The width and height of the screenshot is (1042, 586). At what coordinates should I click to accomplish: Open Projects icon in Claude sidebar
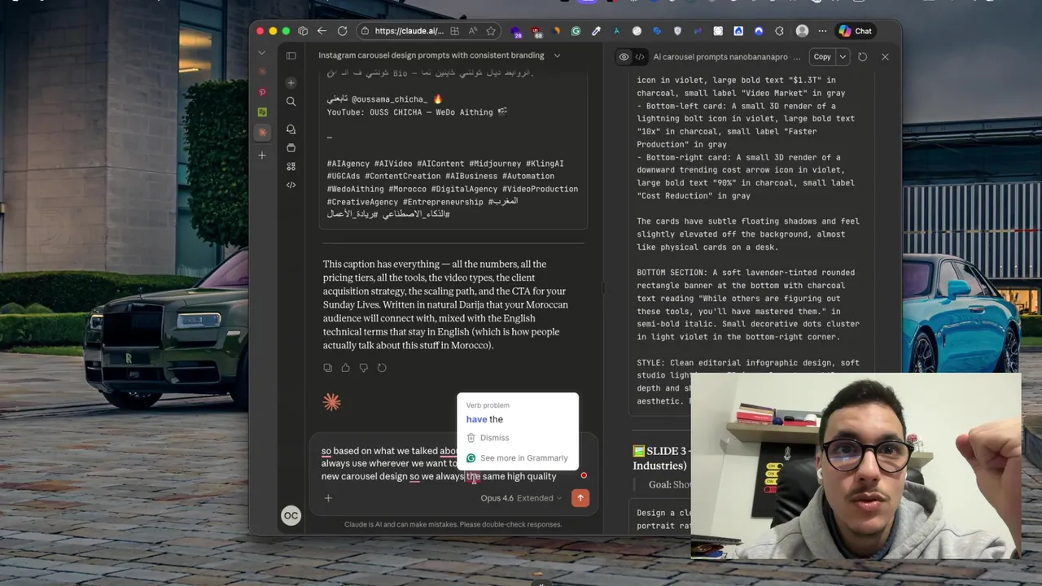pyautogui.click(x=291, y=148)
